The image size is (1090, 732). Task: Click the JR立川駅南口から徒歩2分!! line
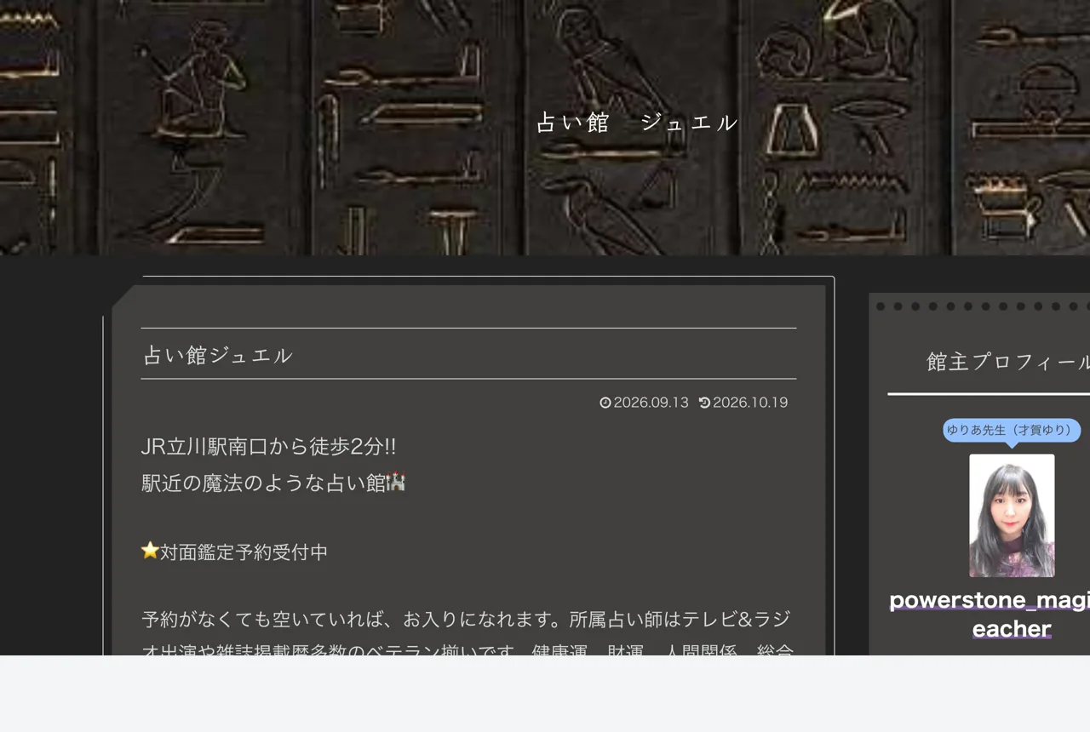[268, 447]
